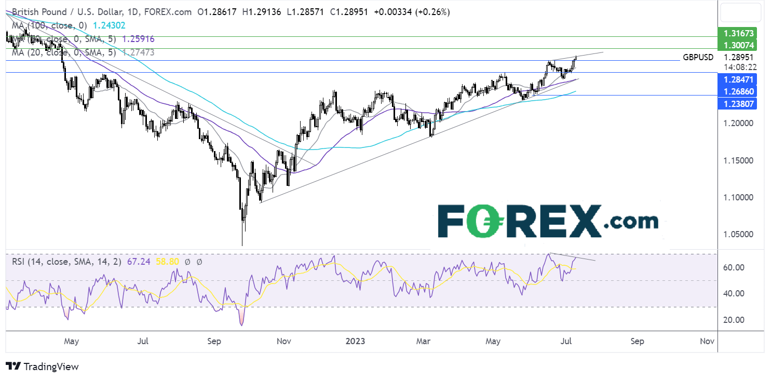Open the RSI (14, close, SMA, 14, 2) legend
This screenshot has height=380, width=772.
(x=66, y=262)
